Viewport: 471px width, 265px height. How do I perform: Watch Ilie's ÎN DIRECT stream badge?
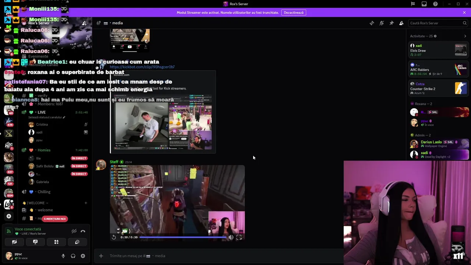click(79, 158)
